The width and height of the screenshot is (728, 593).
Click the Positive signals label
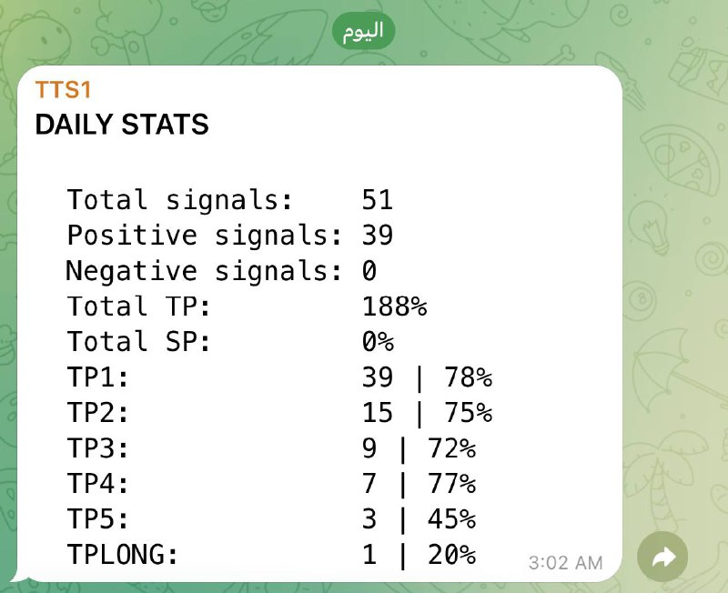(204, 236)
